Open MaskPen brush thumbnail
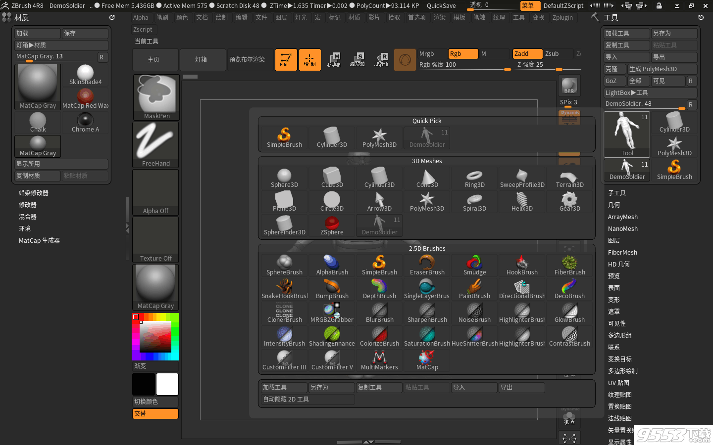 pos(155,97)
